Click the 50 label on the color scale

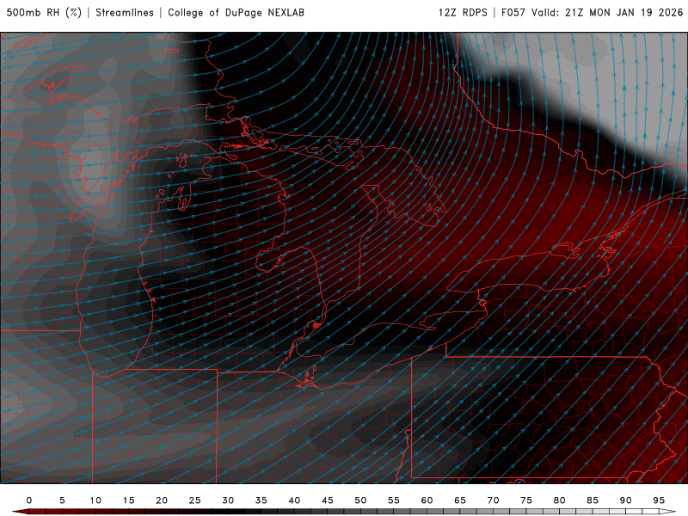[x=360, y=501]
